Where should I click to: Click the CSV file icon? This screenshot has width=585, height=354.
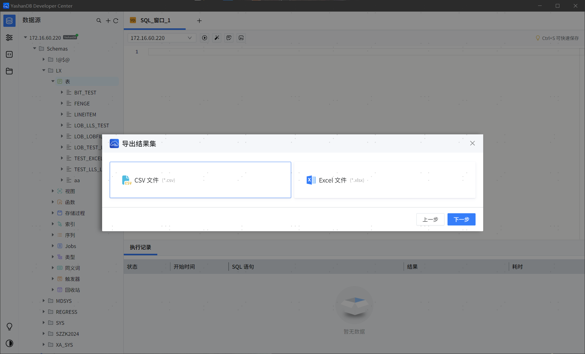click(127, 180)
